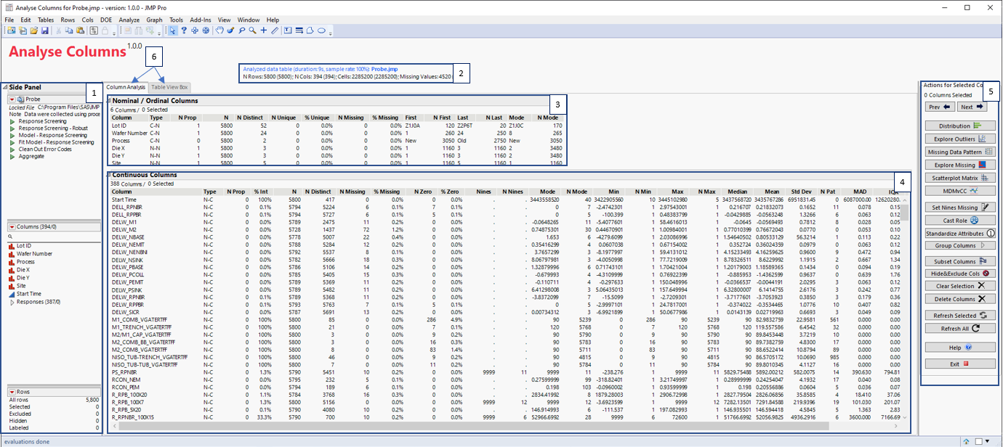Screen dimensions: 1003x447
Task: Click the lasso selection tool icon
Action: (x=242, y=30)
